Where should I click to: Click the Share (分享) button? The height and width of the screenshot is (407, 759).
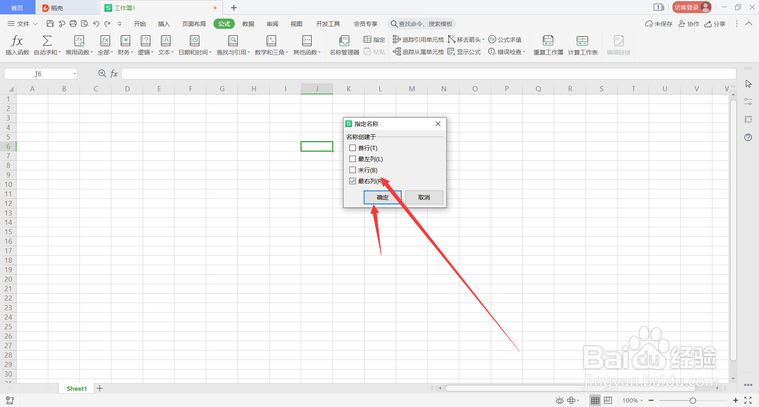point(715,24)
